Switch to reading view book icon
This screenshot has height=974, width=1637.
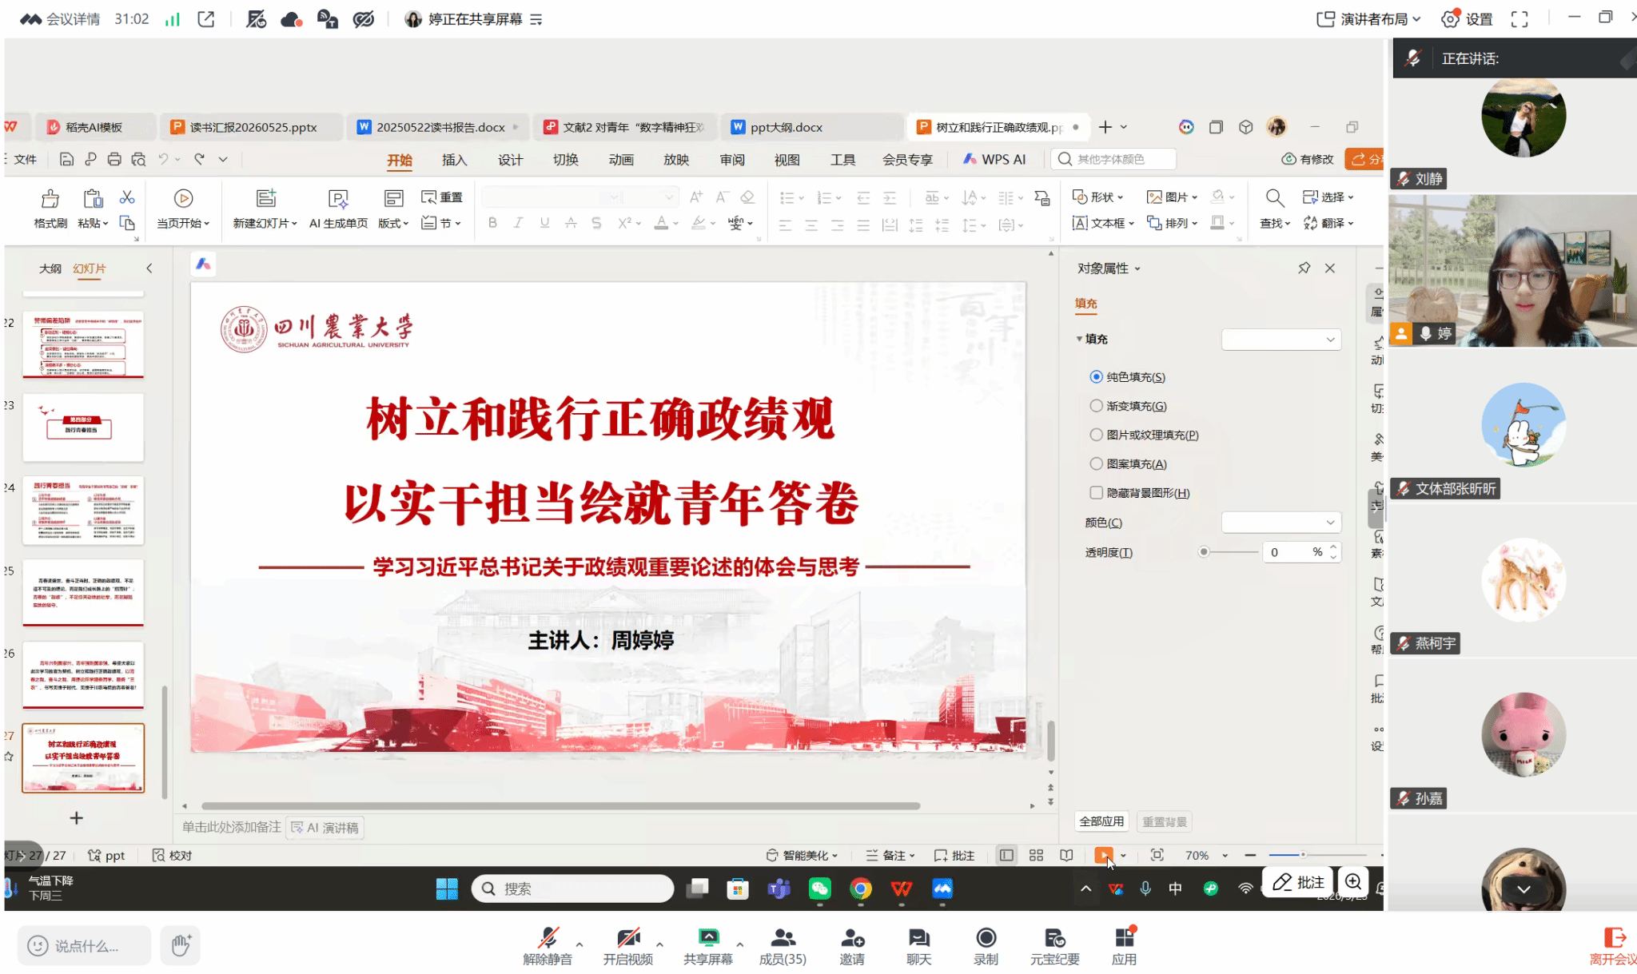pyautogui.click(x=1066, y=855)
